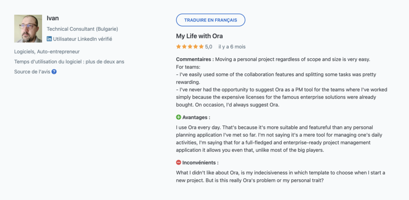Click the fifth star in the rating
The image size is (409, 200).
(201, 47)
